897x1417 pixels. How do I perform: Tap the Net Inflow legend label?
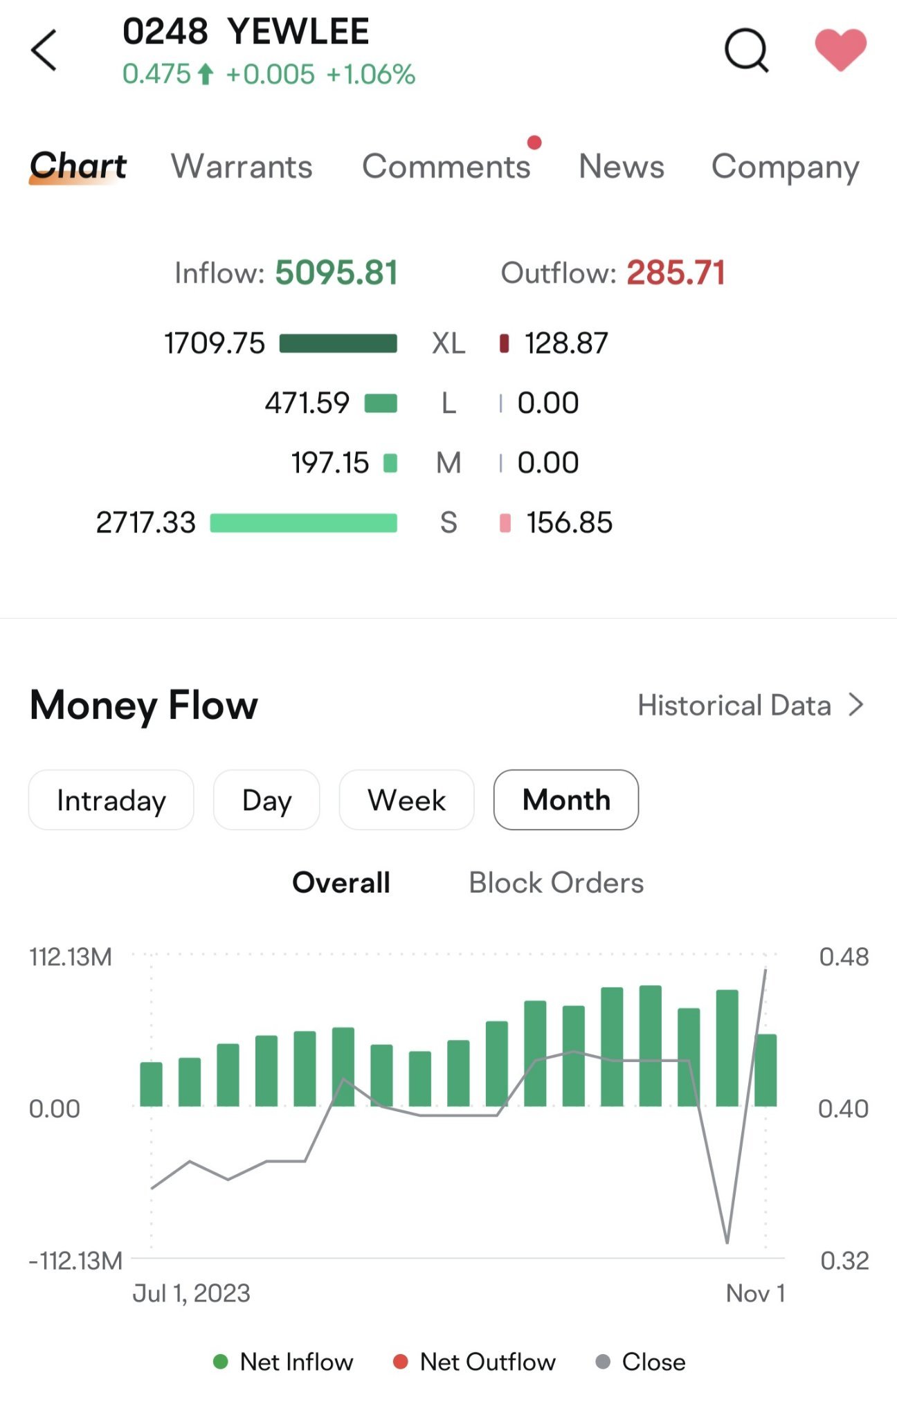click(296, 1362)
